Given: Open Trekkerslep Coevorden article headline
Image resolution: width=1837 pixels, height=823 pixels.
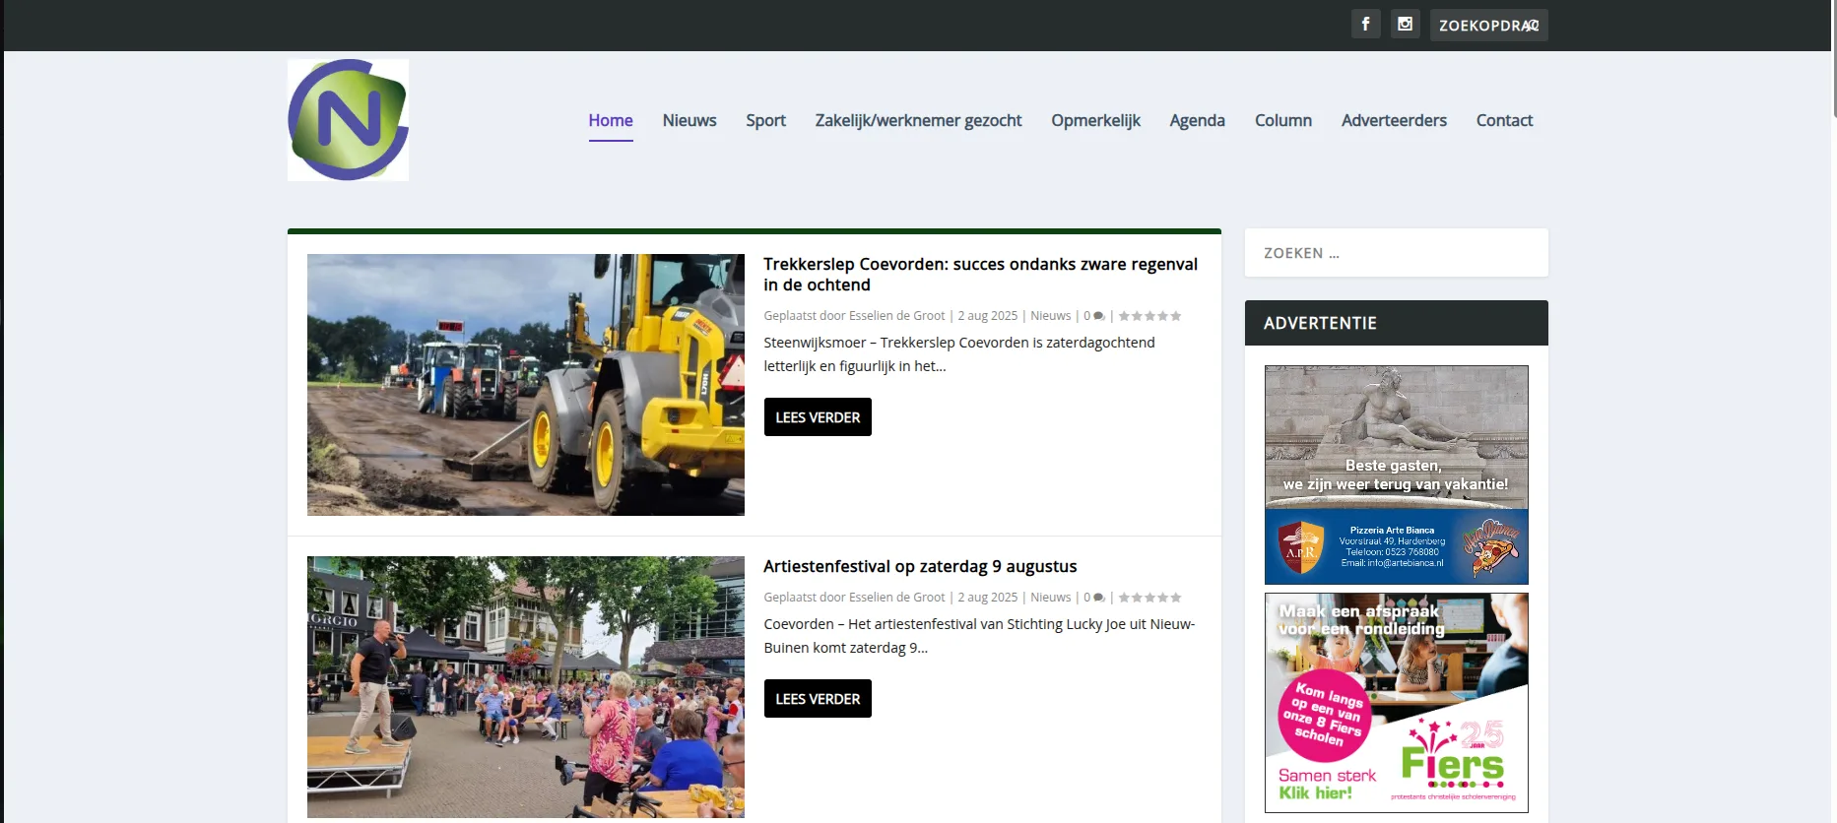Looking at the screenshot, I should [980, 275].
